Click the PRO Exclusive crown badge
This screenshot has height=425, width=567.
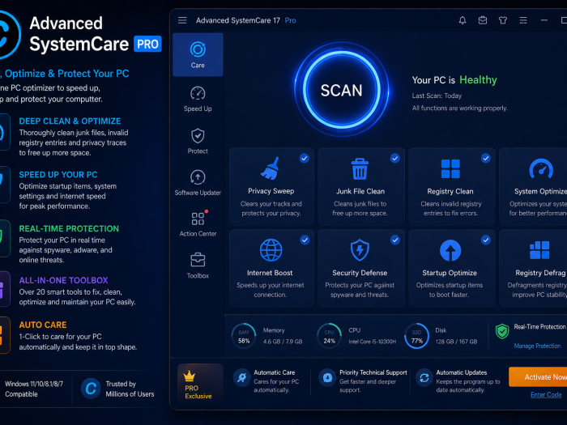pyautogui.click(x=200, y=384)
